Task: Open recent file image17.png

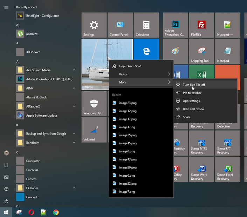Action: coord(141,119)
